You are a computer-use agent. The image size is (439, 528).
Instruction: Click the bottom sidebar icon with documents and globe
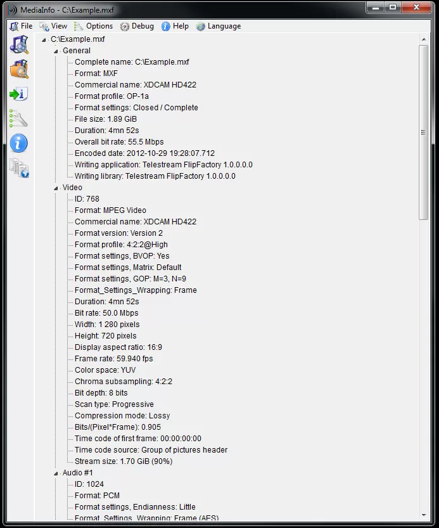(19, 168)
